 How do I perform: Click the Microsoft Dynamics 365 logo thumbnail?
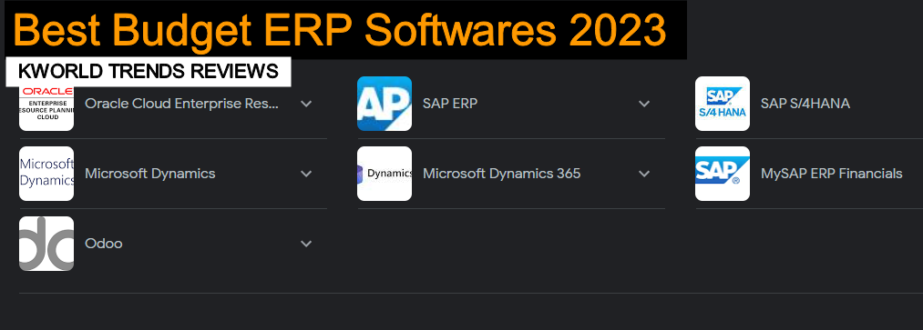(x=385, y=174)
